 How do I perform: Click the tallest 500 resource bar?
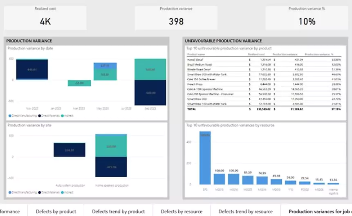[x=205, y=158]
